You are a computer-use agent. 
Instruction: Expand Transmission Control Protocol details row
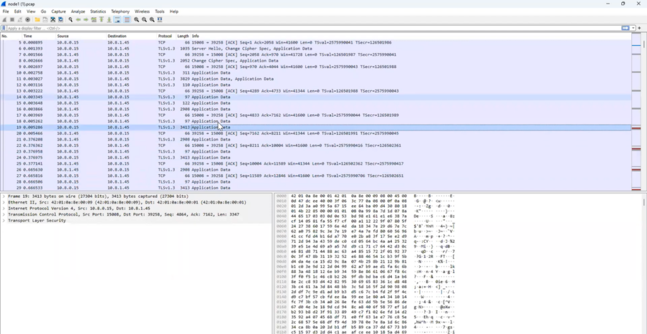pos(4,214)
